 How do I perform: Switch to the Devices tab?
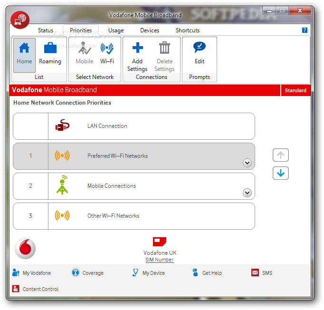[150, 30]
